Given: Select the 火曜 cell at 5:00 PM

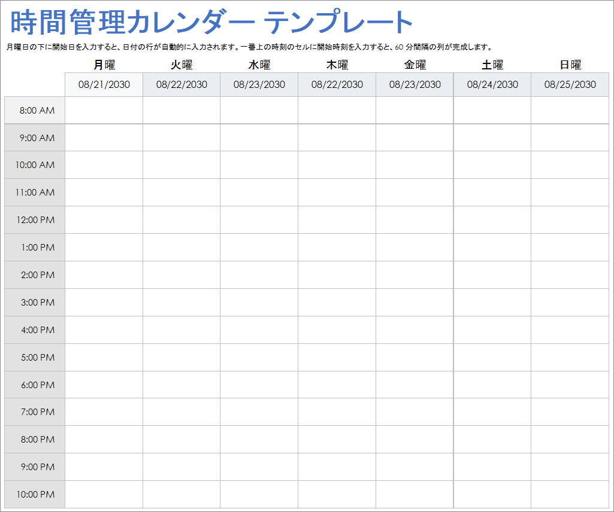Looking at the screenshot, I should 182,358.
